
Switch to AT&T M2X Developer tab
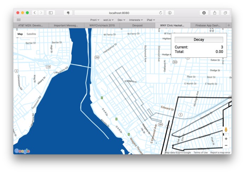[31, 25]
